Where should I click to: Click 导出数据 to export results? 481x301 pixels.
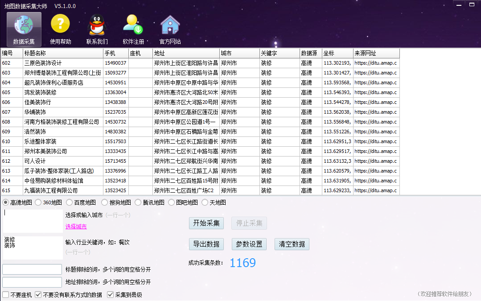coord(206,244)
